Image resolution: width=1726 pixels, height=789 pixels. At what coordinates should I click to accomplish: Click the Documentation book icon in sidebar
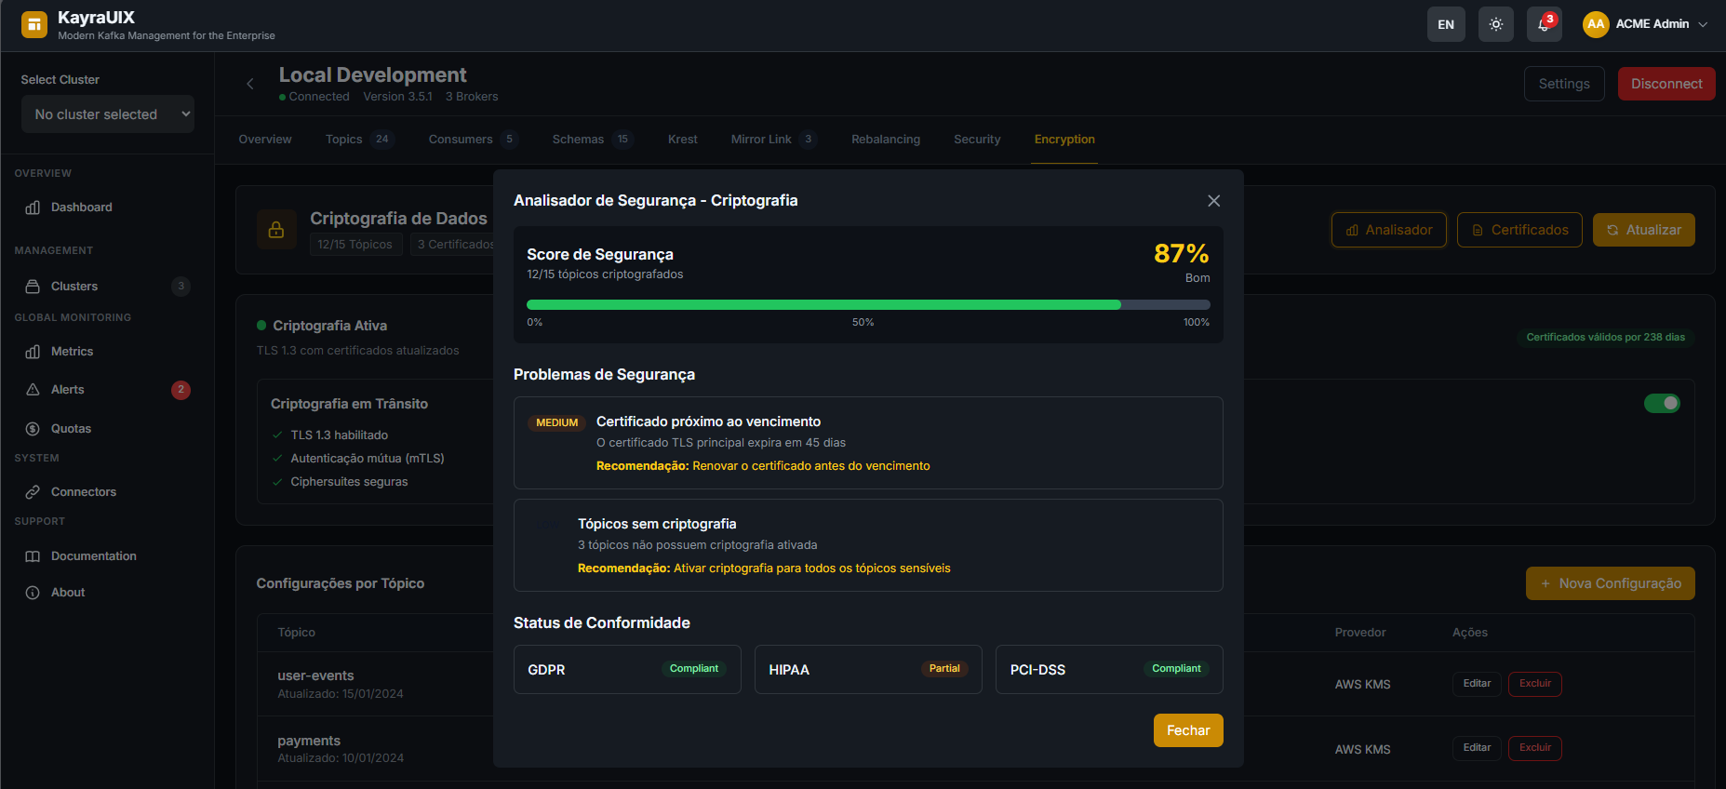(x=33, y=556)
